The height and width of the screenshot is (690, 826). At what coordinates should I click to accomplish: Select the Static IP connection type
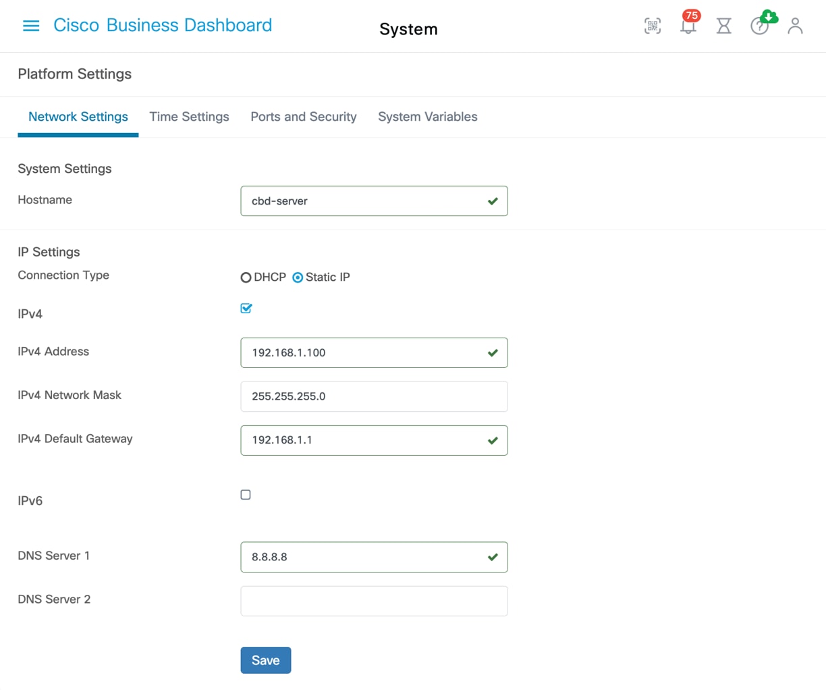[x=298, y=277]
